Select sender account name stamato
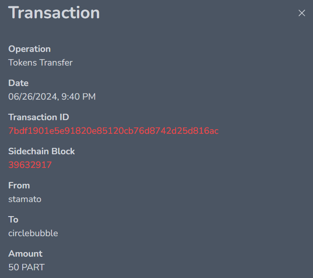 pyautogui.click(x=25, y=199)
